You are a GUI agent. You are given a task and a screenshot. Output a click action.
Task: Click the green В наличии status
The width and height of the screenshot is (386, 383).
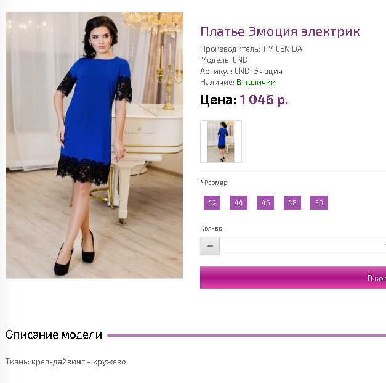(256, 83)
